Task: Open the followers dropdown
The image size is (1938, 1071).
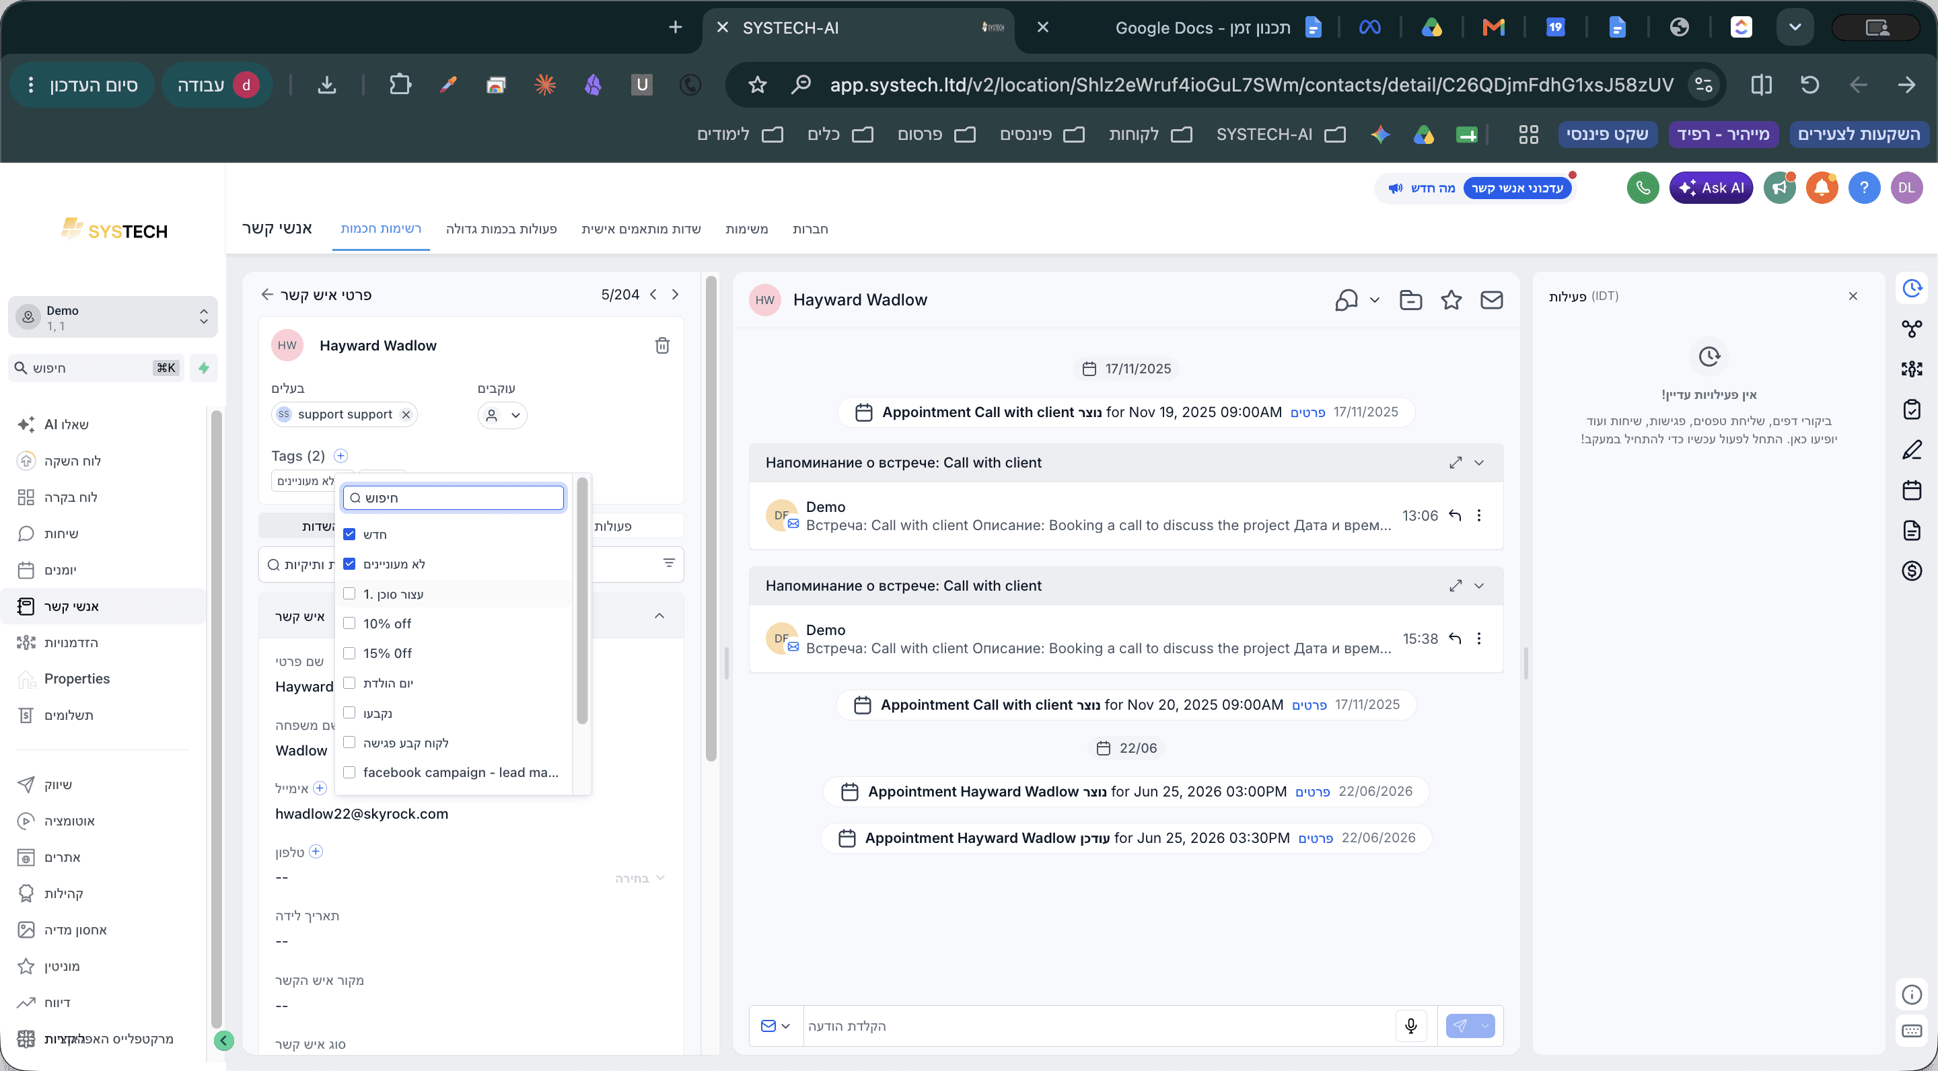Action: pyautogui.click(x=503, y=415)
